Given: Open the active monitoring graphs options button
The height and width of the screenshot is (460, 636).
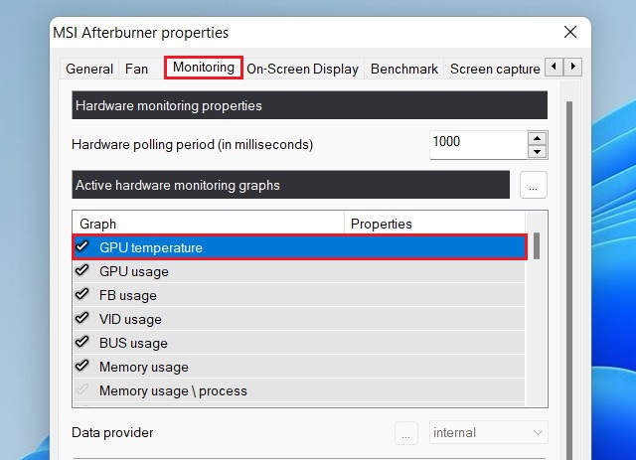Looking at the screenshot, I should [534, 185].
